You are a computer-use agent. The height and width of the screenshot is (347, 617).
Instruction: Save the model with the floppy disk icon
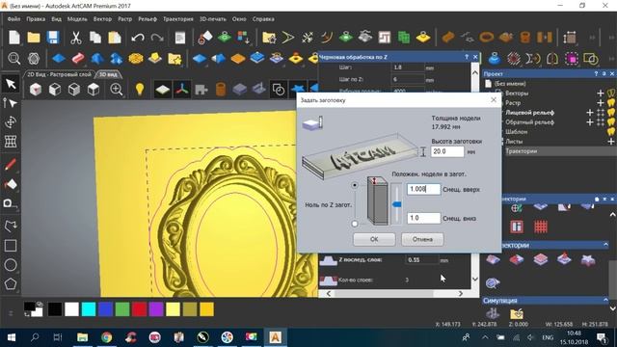click(52, 38)
